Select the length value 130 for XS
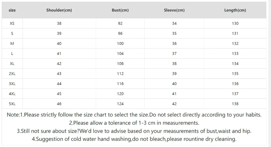This screenshot has width=271, height=147. pos(235,23)
